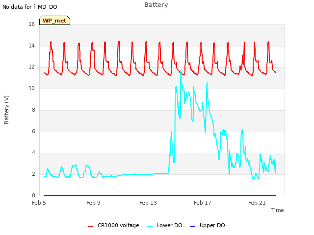The width and height of the screenshot is (314, 235).
Task: Toggle CR1000 voltage legend entry
Action: pyautogui.click(x=113, y=225)
